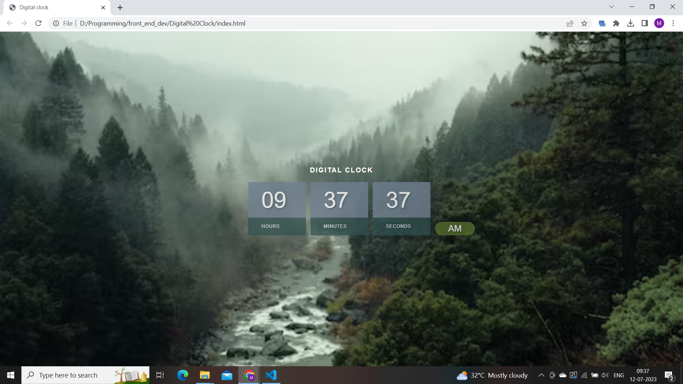Open the Extensions puzzle icon

pos(616,23)
